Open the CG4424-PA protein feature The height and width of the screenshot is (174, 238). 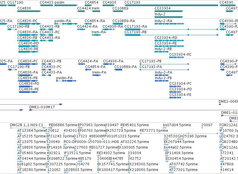coord(81,64)
